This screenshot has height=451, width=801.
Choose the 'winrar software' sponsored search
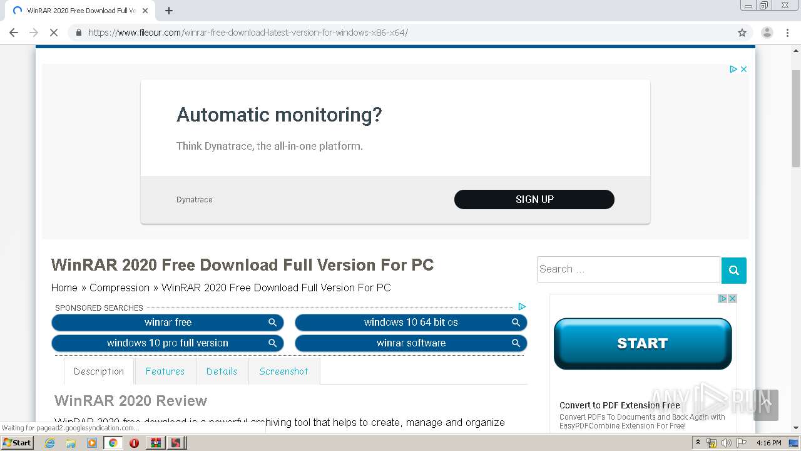point(411,343)
